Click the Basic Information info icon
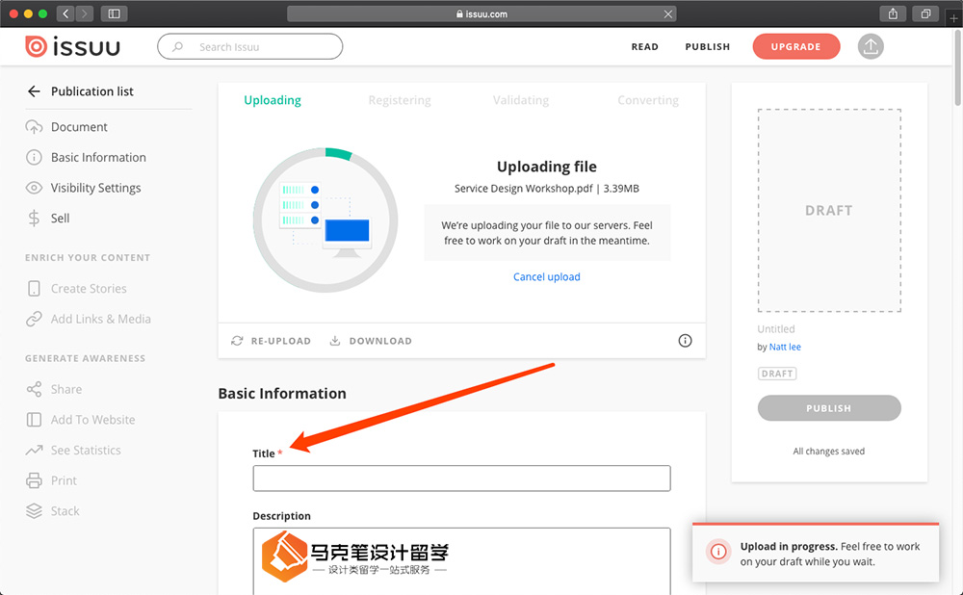Viewport: 963px width, 595px height. 34,157
